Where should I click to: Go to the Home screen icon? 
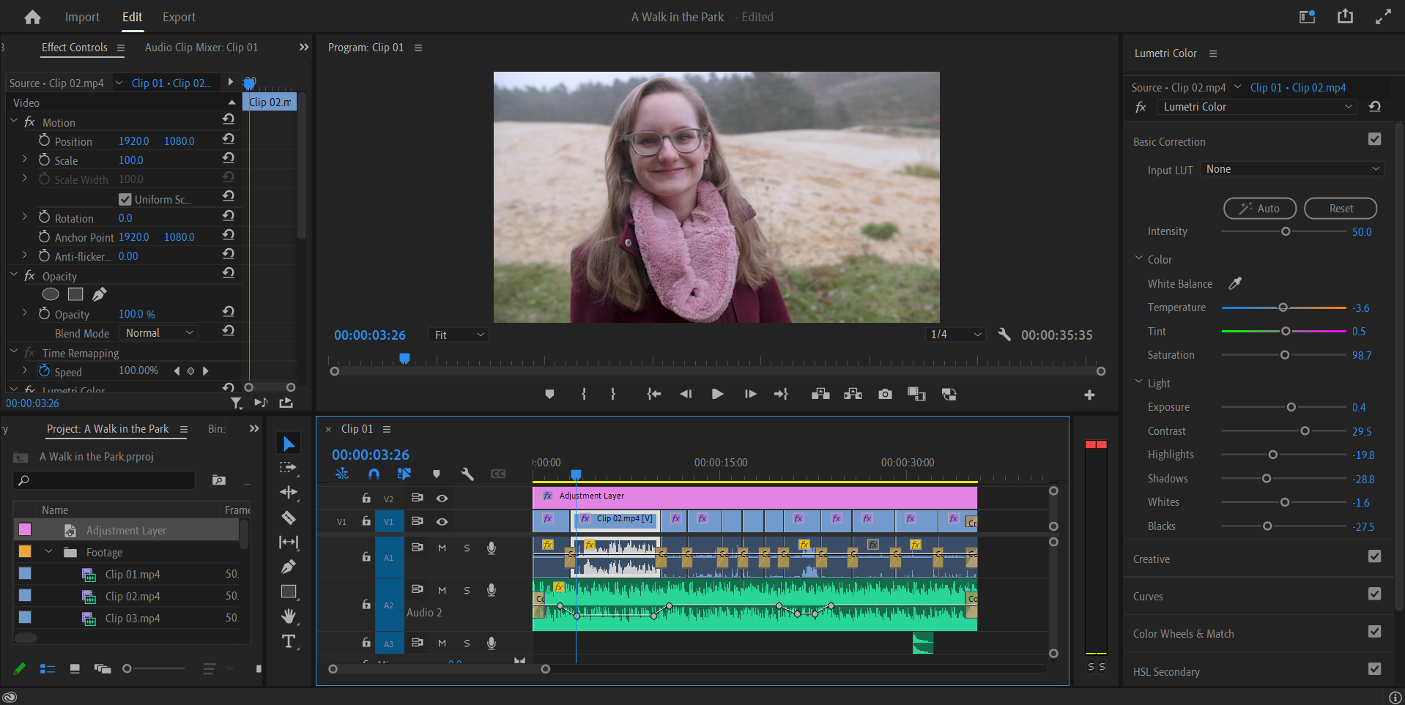(x=32, y=17)
